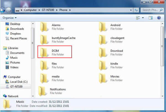Select Libraries in the navigation pane
The width and height of the screenshot is (166, 112).
click(11, 48)
